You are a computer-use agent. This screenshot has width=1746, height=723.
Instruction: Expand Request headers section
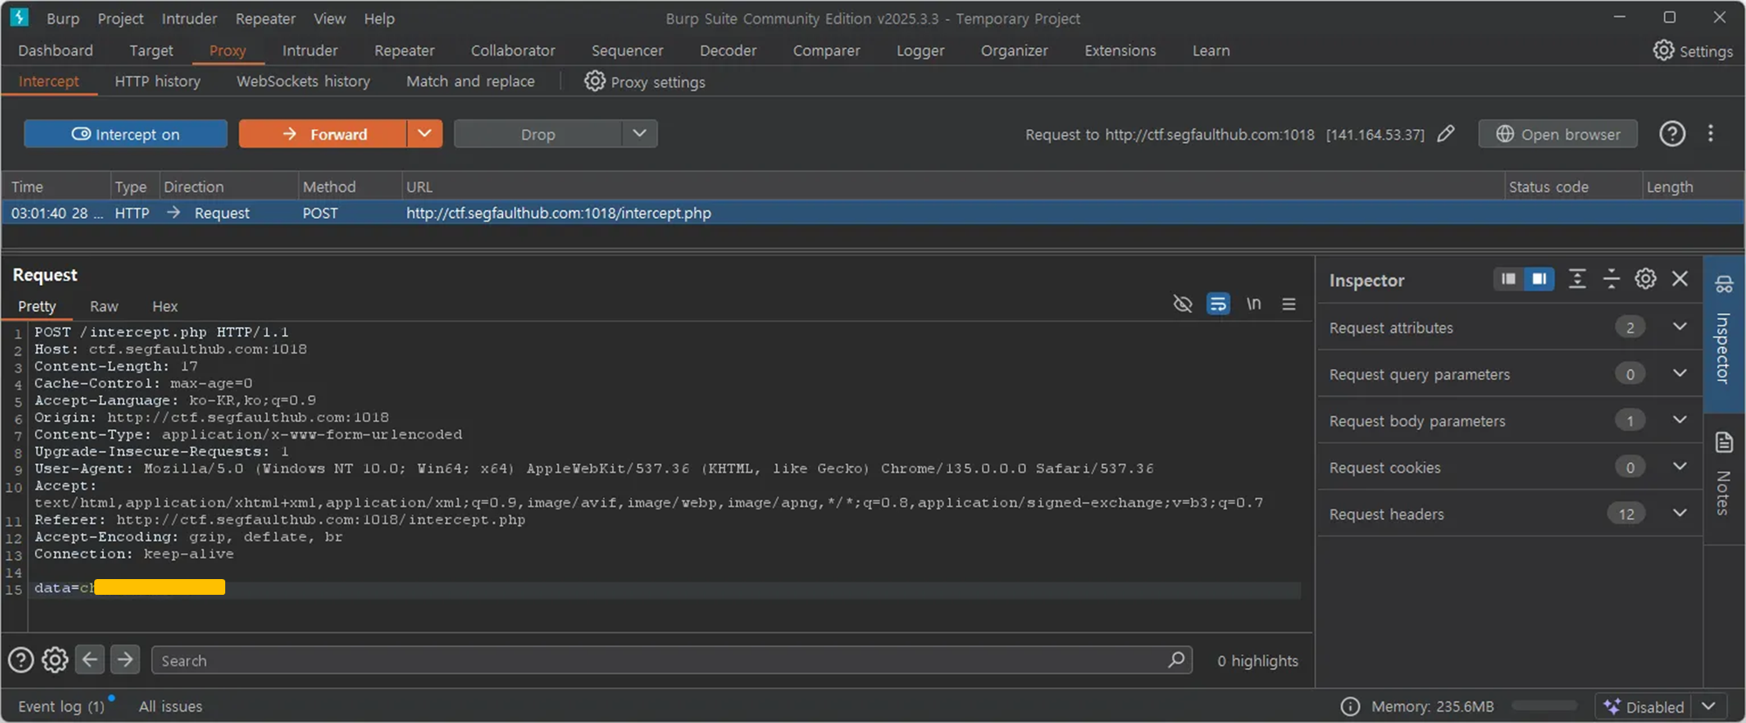(x=1679, y=513)
